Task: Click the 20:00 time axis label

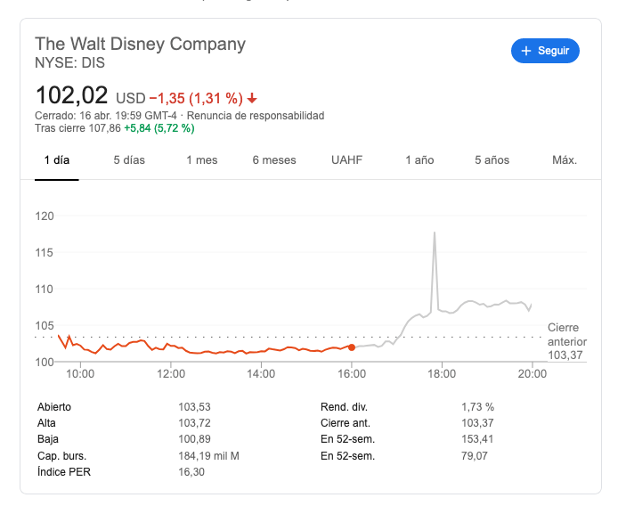Action: (x=533, y=374)
